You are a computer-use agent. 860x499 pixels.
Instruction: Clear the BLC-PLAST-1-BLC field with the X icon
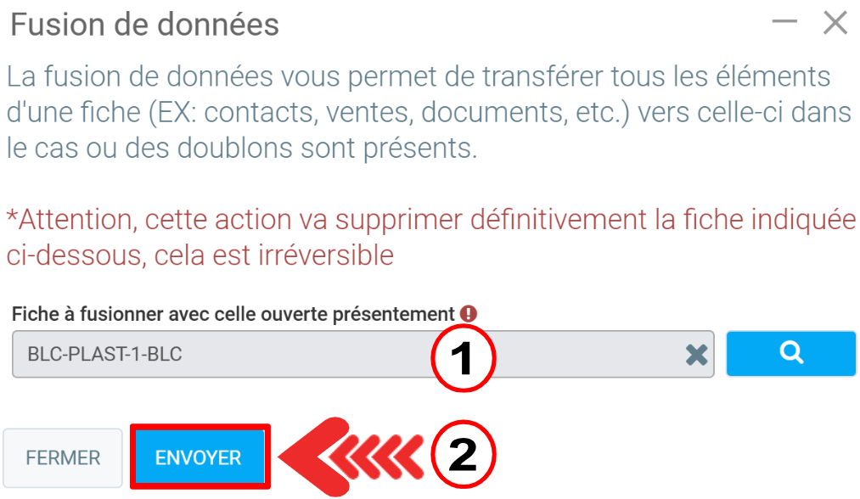[x=696, y=355]
